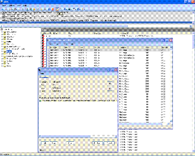Click the up arrow in Roll Back dialog
195x156 pixels.
point(110,83)
